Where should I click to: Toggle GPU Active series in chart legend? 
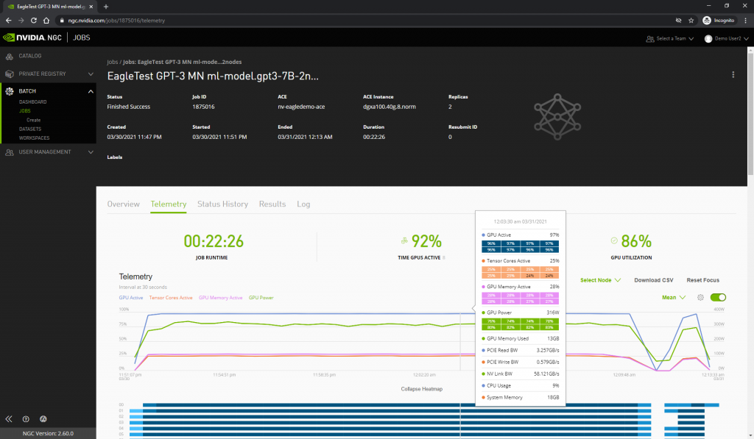131,298
